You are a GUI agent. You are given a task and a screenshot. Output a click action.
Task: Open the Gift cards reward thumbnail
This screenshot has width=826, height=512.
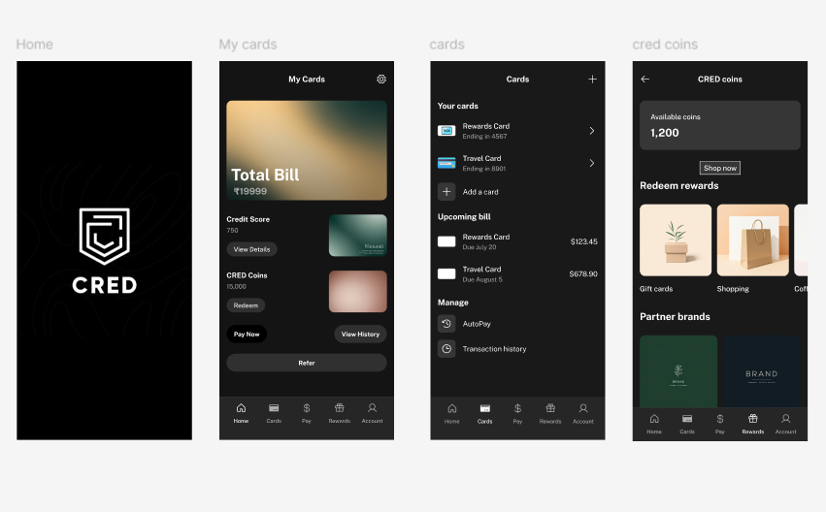point(676,240)
